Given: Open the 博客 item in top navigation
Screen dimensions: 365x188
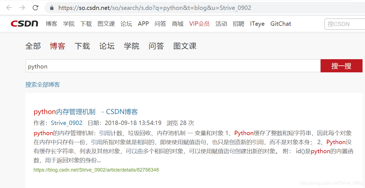Looking at the screenshot, I should coord(52,24).
